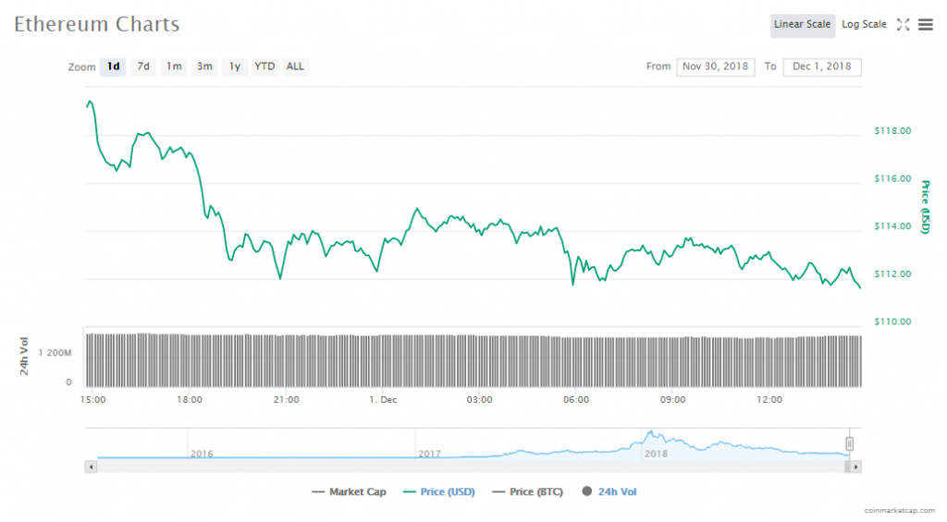Click the navigator scroll left arrow
The width and height of the screenshot is (947, 522).
(91, 467)
